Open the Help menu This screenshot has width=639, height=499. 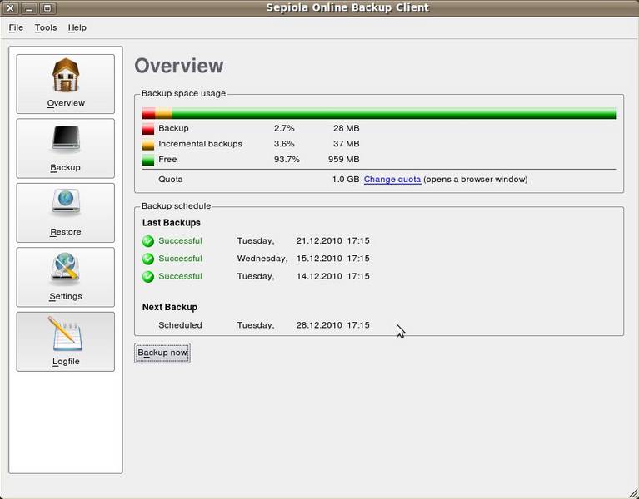[77, 27]
